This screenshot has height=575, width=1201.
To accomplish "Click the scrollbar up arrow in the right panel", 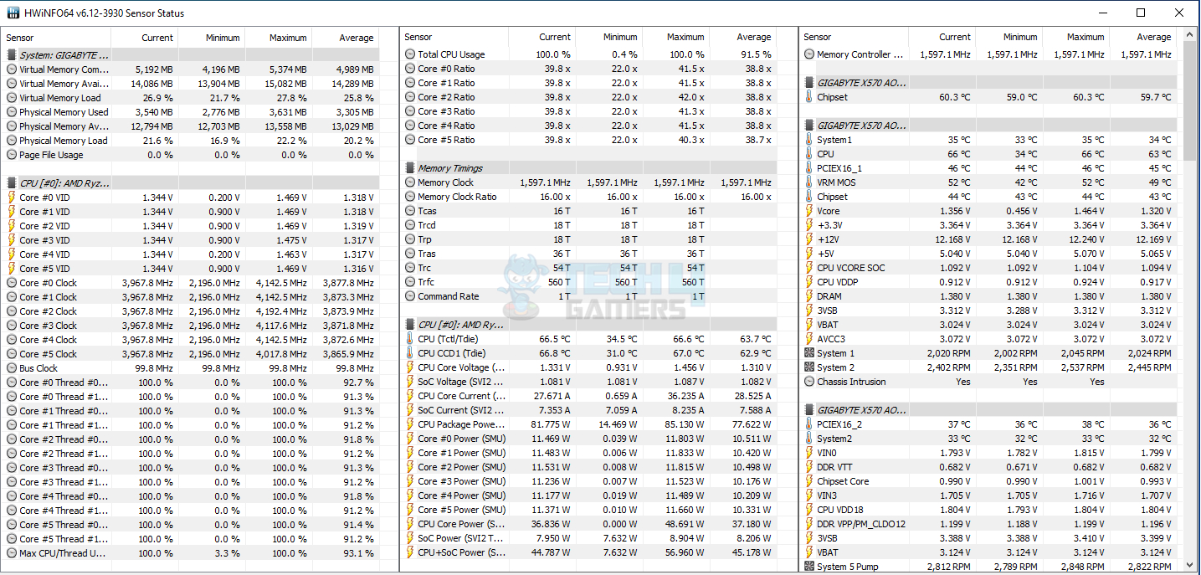I will [1190, 36].
